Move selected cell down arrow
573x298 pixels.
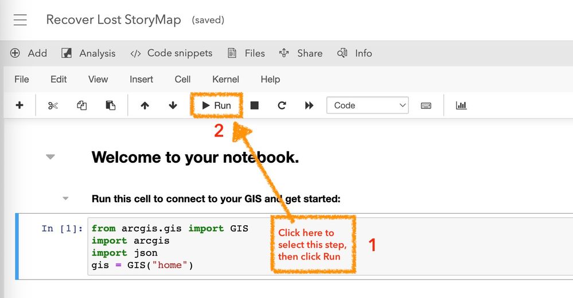pos(173,105)
